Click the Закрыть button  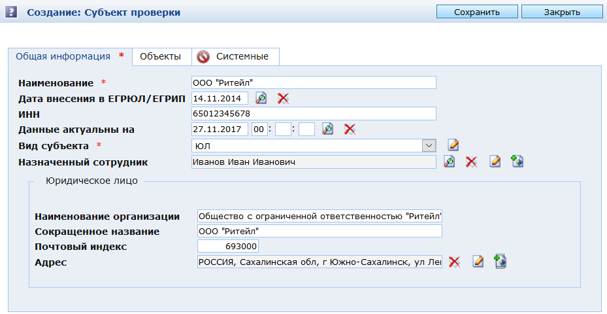point(562,12)
